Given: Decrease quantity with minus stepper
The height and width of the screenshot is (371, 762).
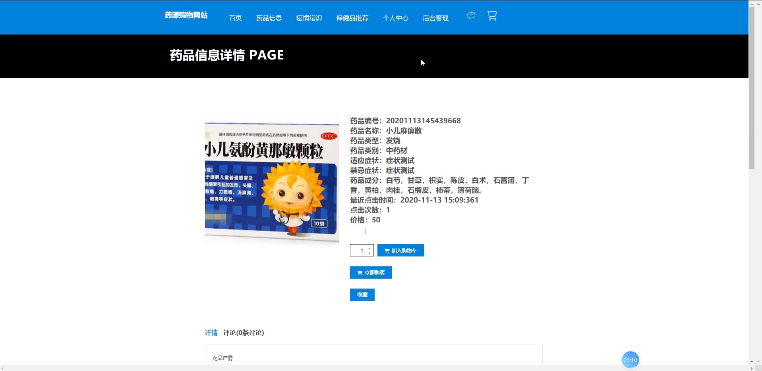Looking at the screenshot, I should [369, 248].
